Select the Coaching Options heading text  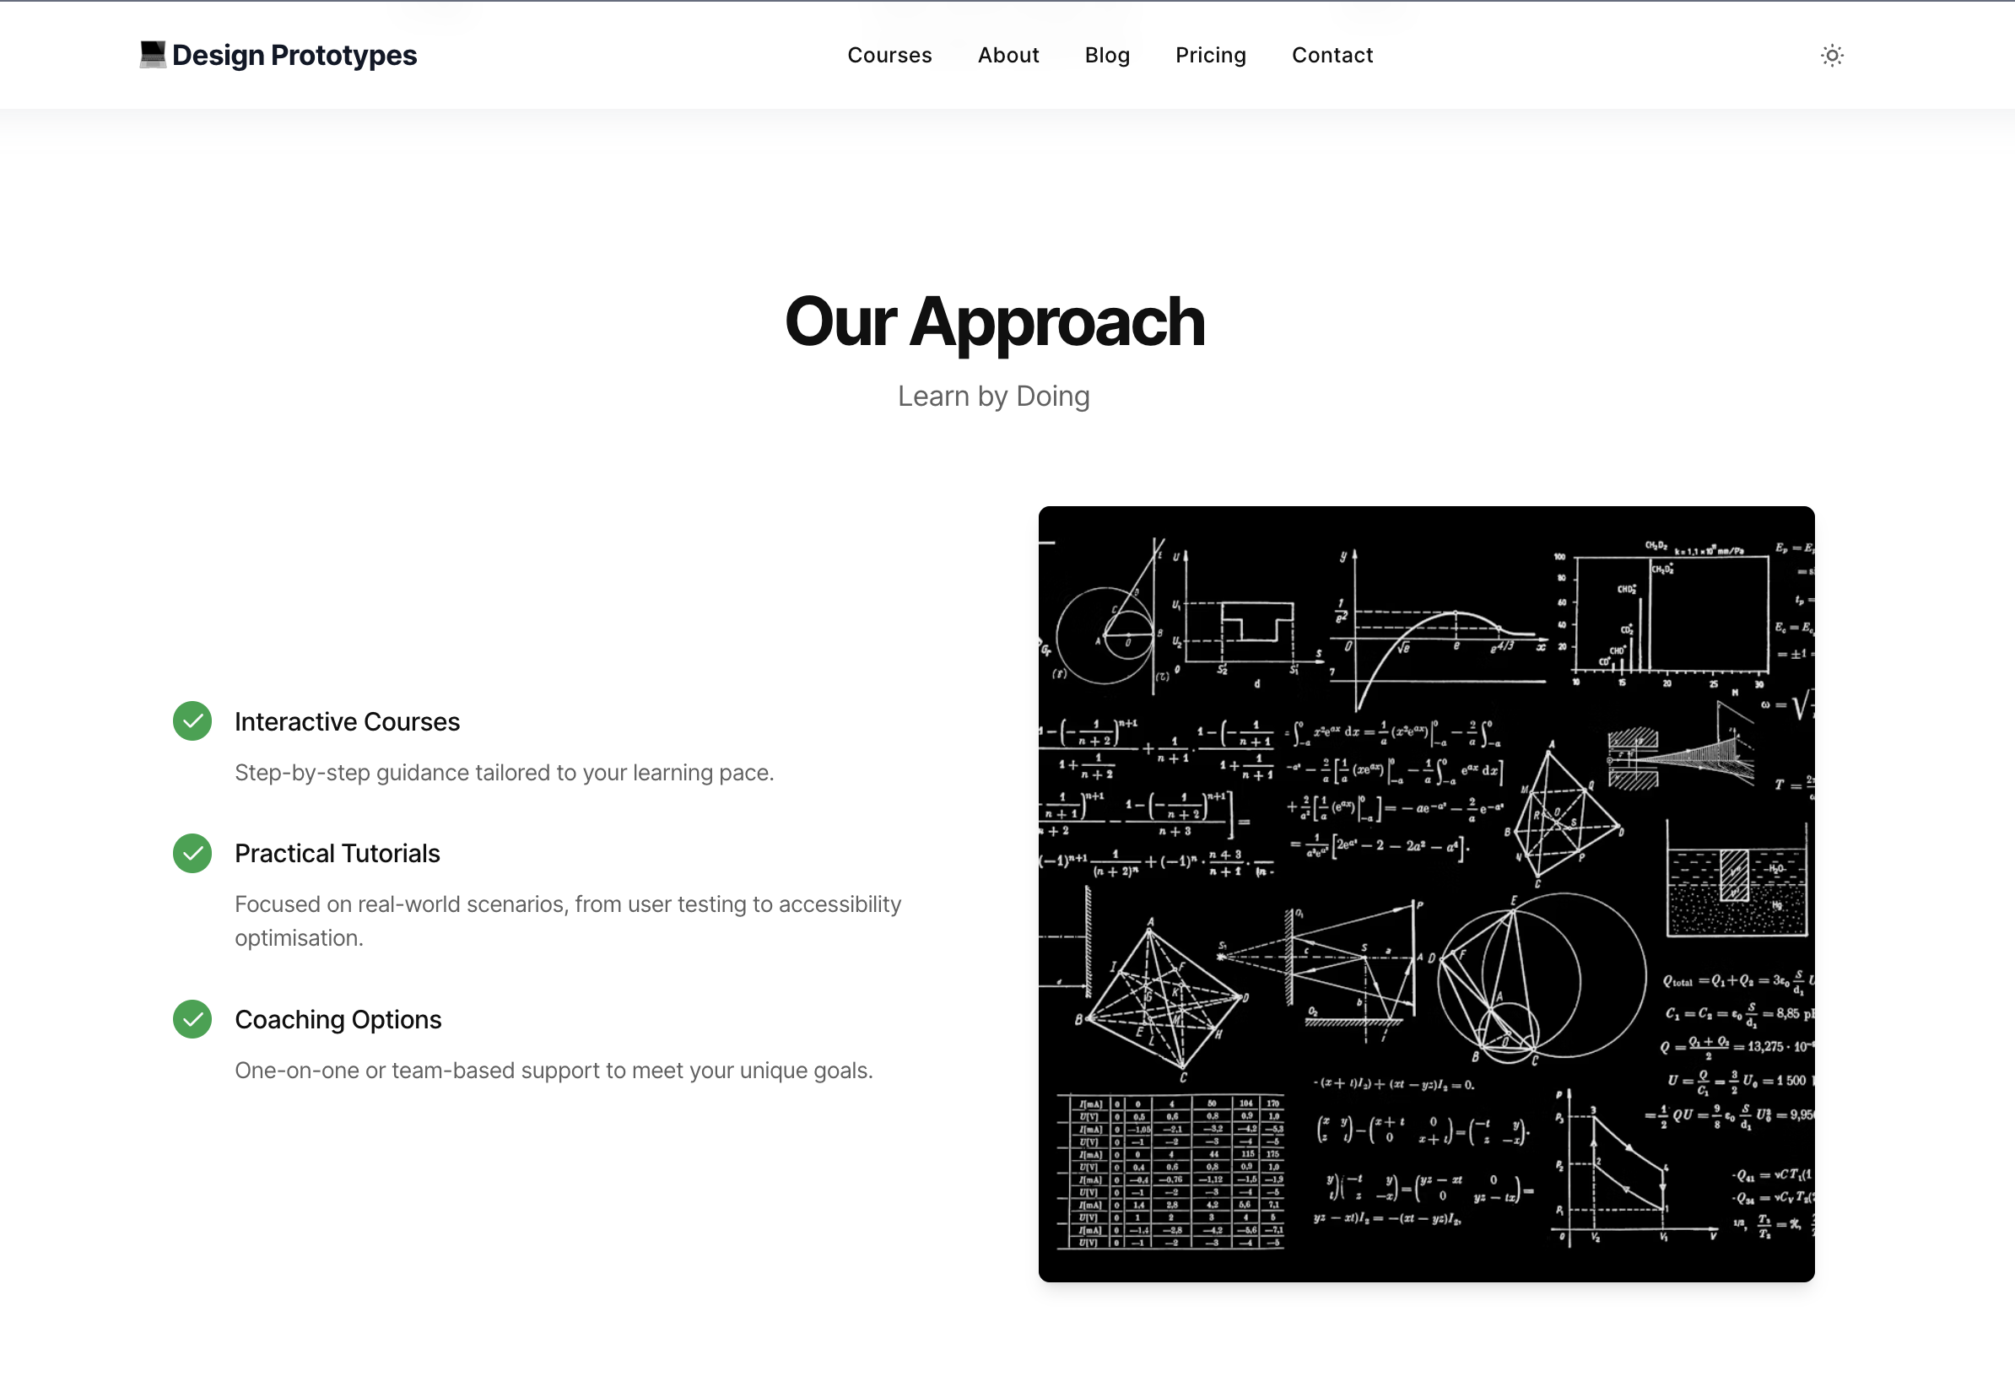click(338, 1020)
